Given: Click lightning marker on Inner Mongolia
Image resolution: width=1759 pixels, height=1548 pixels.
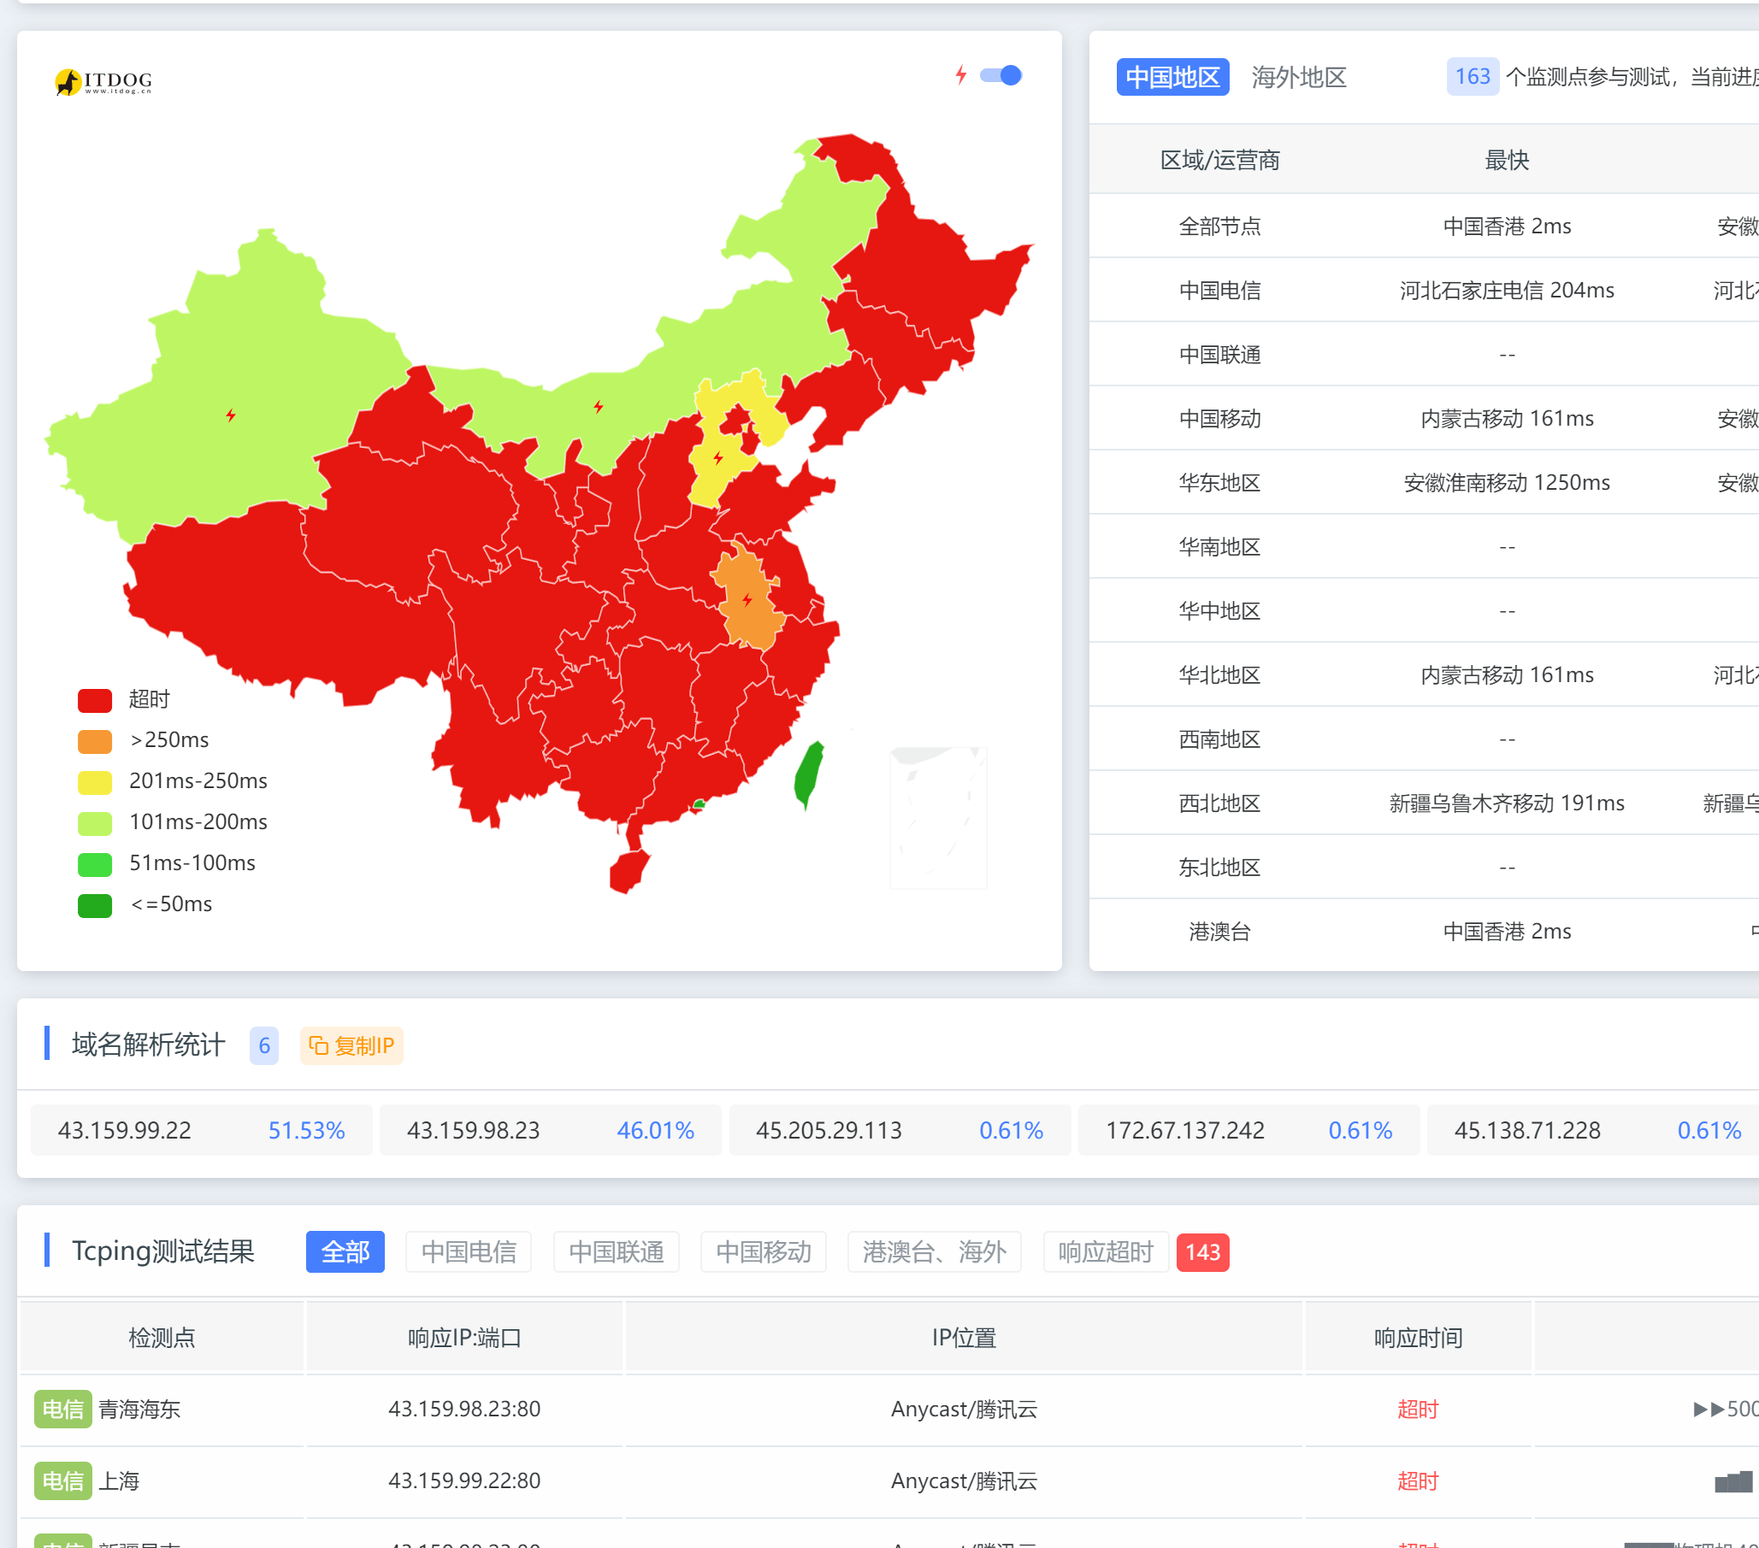Looking at the screenshot, I should click(598, 406).
